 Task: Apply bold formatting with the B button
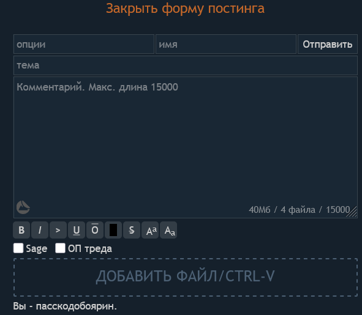pyautogui.click(x=21, y=230)
